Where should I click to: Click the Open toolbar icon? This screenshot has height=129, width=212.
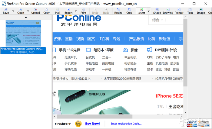coord(21,11)
